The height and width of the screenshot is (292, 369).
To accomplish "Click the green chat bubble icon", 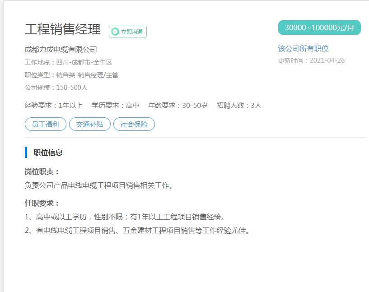I will tap(115, 32).
